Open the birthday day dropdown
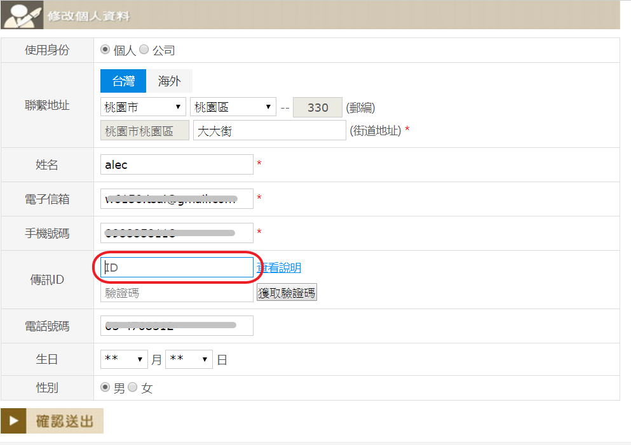631x445 pixels. coord(189,359)
